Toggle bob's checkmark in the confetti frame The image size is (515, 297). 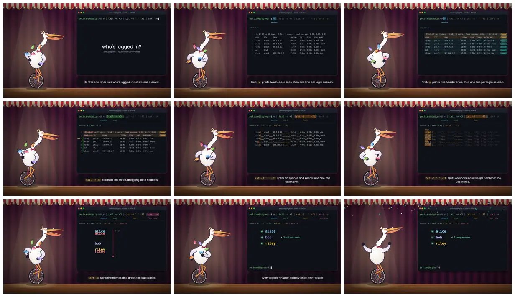(433, 237)
